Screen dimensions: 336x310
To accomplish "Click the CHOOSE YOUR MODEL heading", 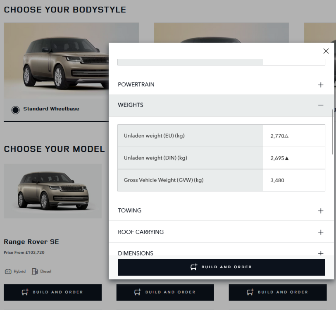I will [54, 149].
